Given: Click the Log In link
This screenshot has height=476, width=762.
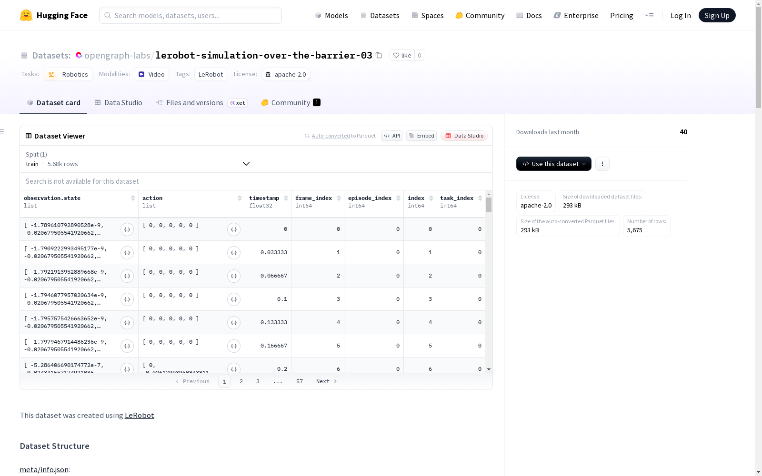Looking at the screenshot, I should click(681, 15).
